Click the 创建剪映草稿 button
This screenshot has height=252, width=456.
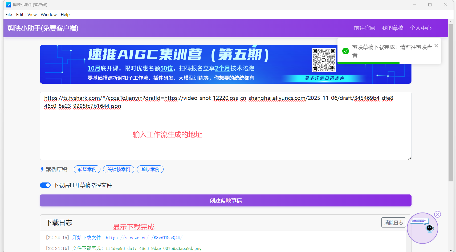click(x=226, y=200)
